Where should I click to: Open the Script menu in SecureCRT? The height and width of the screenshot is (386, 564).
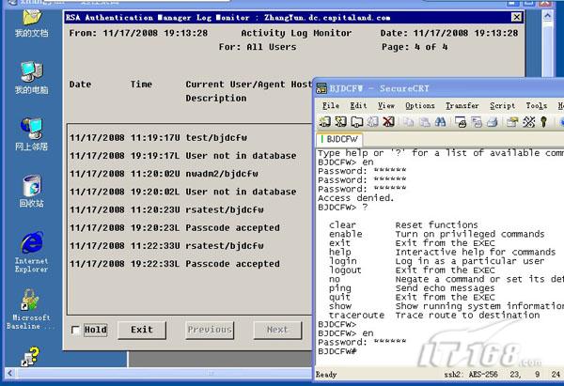click(502, 106)
